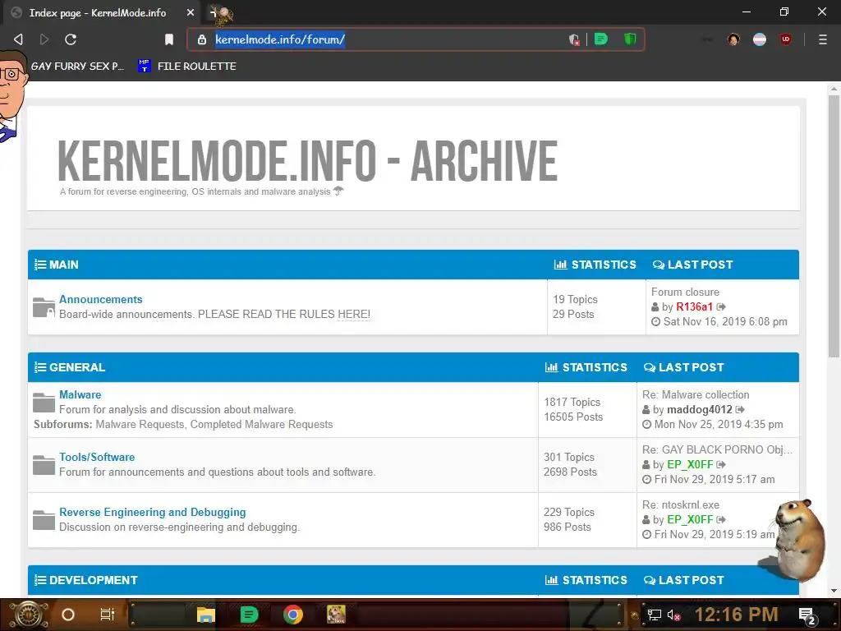
Task: Open the uBlock Origin extension icon
Action: 786,39
